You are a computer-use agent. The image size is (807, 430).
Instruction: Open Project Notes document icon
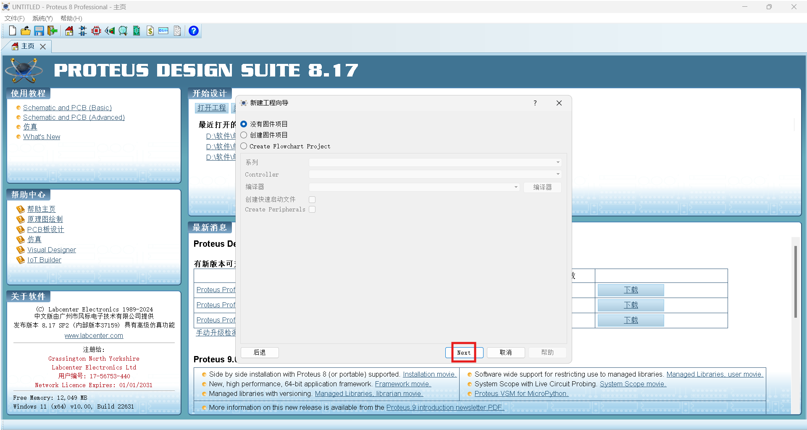(177, 31)
